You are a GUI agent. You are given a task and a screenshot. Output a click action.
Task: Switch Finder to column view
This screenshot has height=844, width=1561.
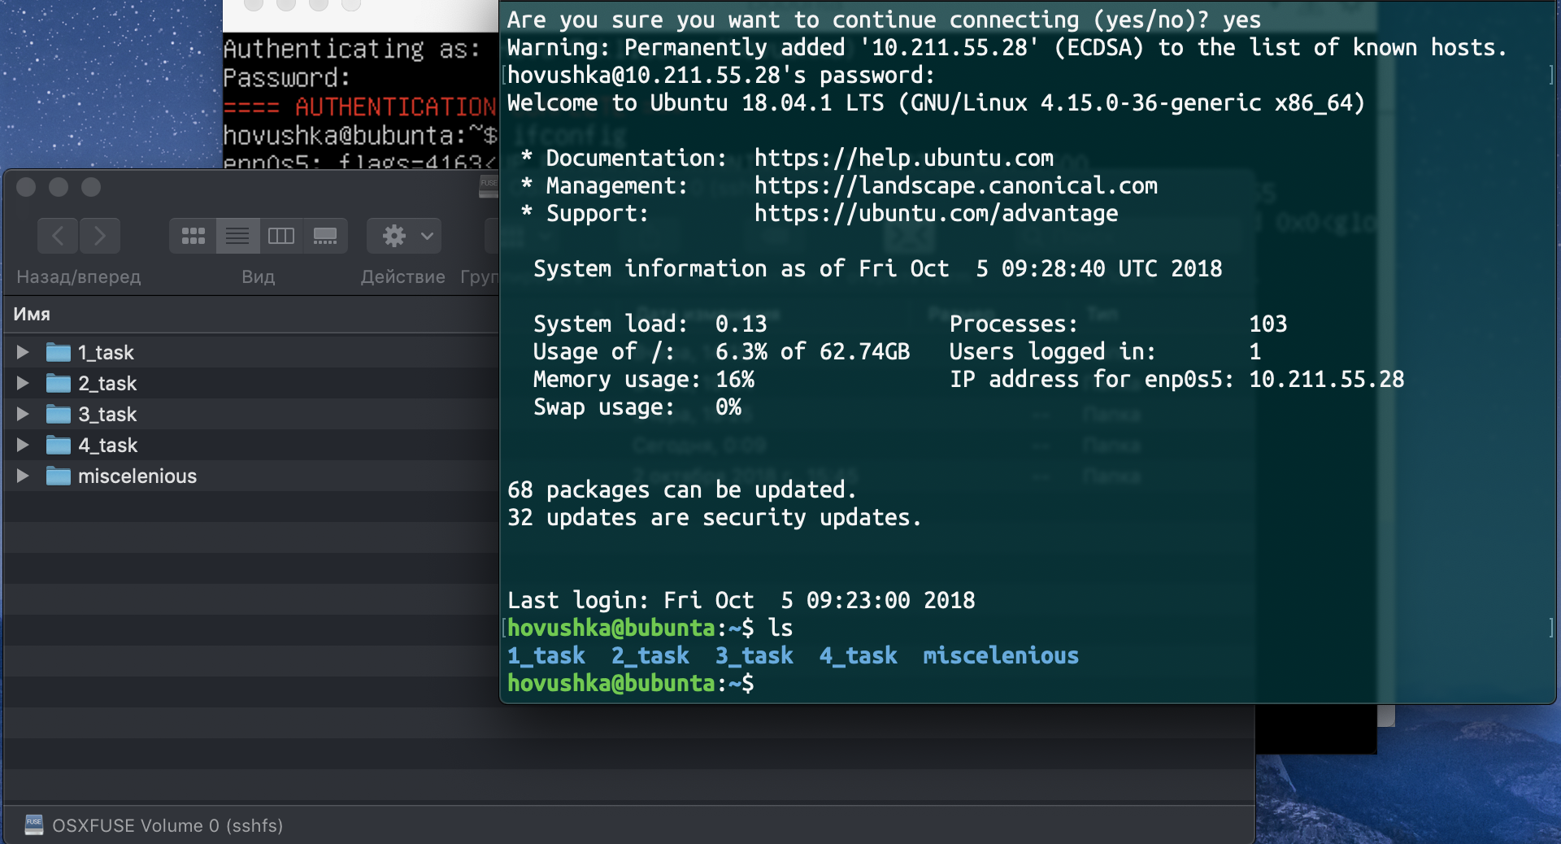(x=281, y=236)
